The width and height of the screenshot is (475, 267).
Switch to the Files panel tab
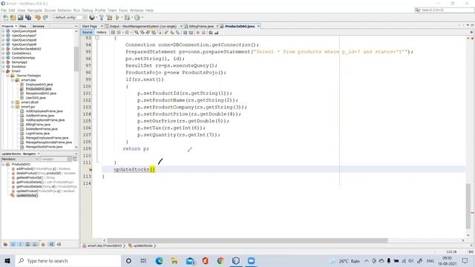pos(23,27)
